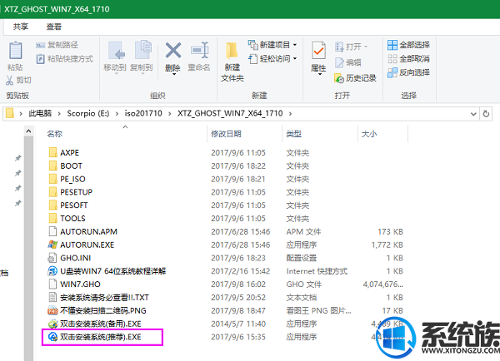Screen dimensions: 500x361
Task: Click type 配置设置 of GHO.INI
Action: tap(302, 258)
